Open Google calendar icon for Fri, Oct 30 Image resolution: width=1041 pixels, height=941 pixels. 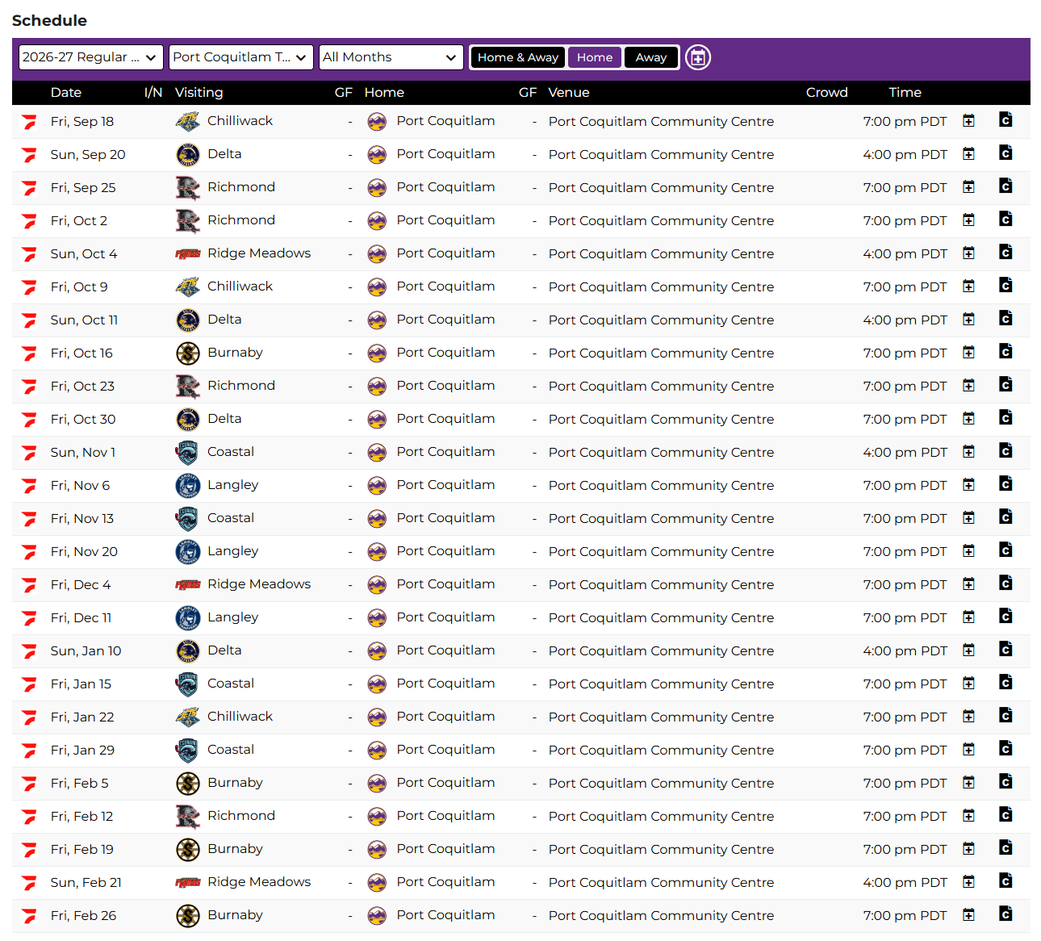point(1005,417)
